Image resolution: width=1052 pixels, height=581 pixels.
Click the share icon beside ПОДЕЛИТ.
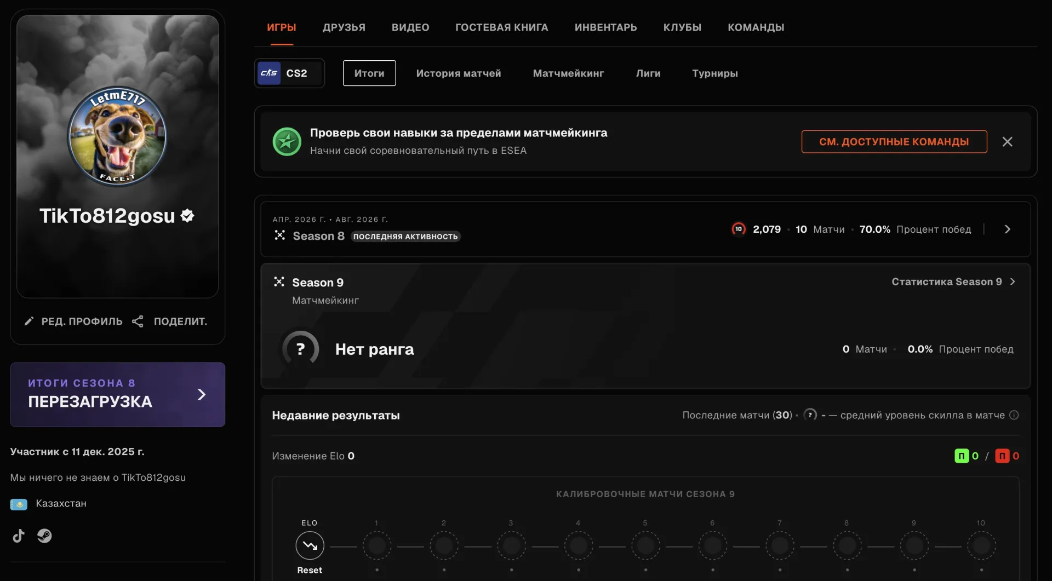pos(138,321)
